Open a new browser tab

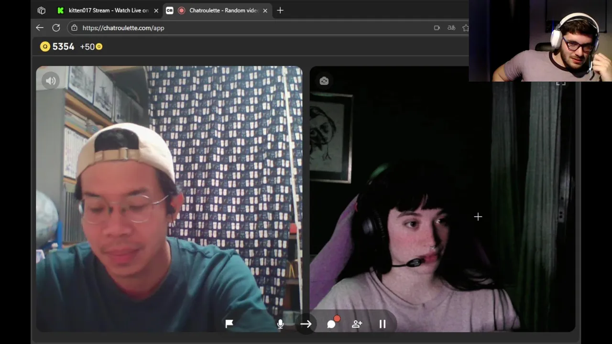click(280, 10)
